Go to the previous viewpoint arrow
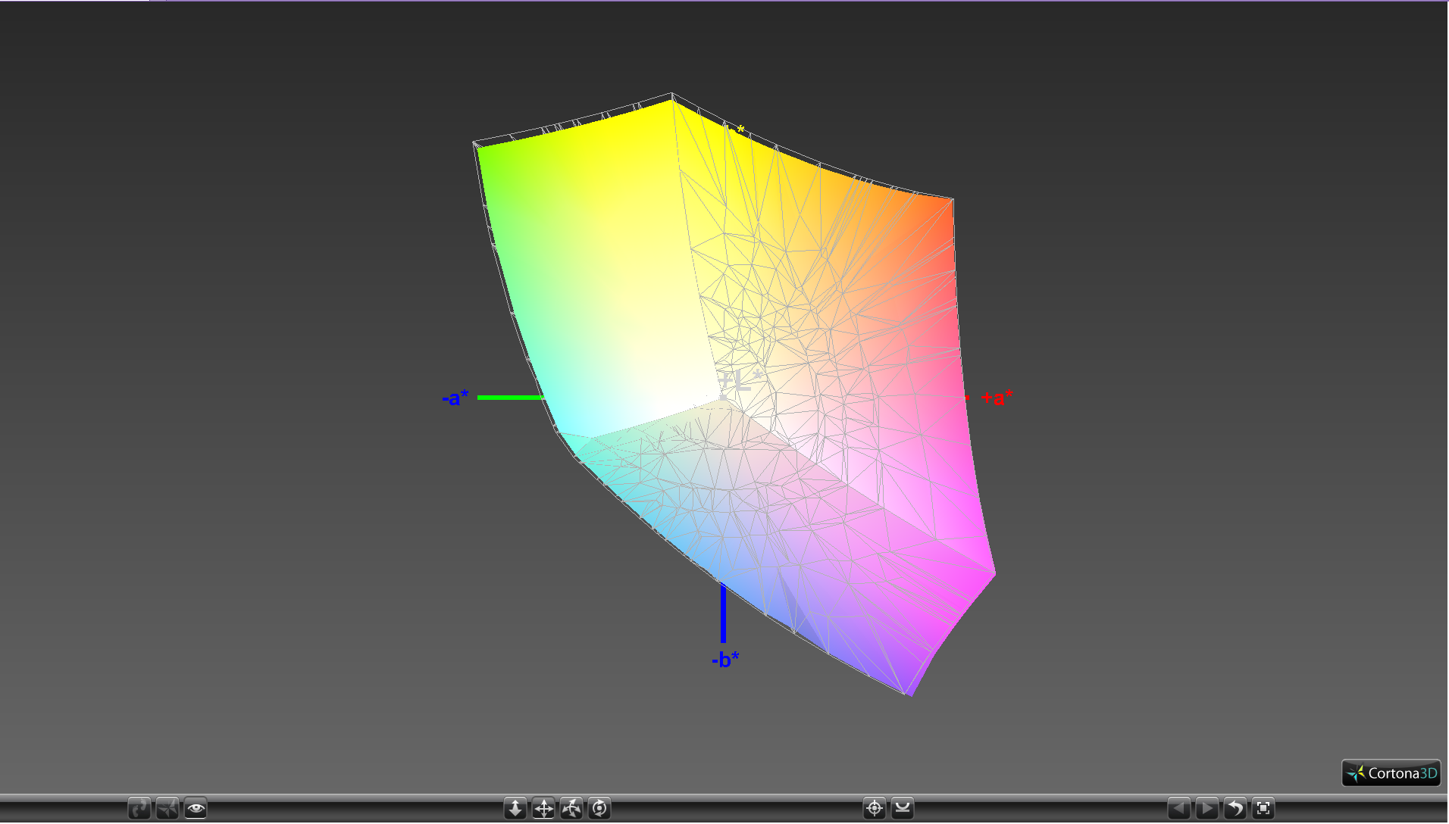 point(1179,809)
